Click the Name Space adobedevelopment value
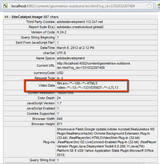 click(71, 58)
